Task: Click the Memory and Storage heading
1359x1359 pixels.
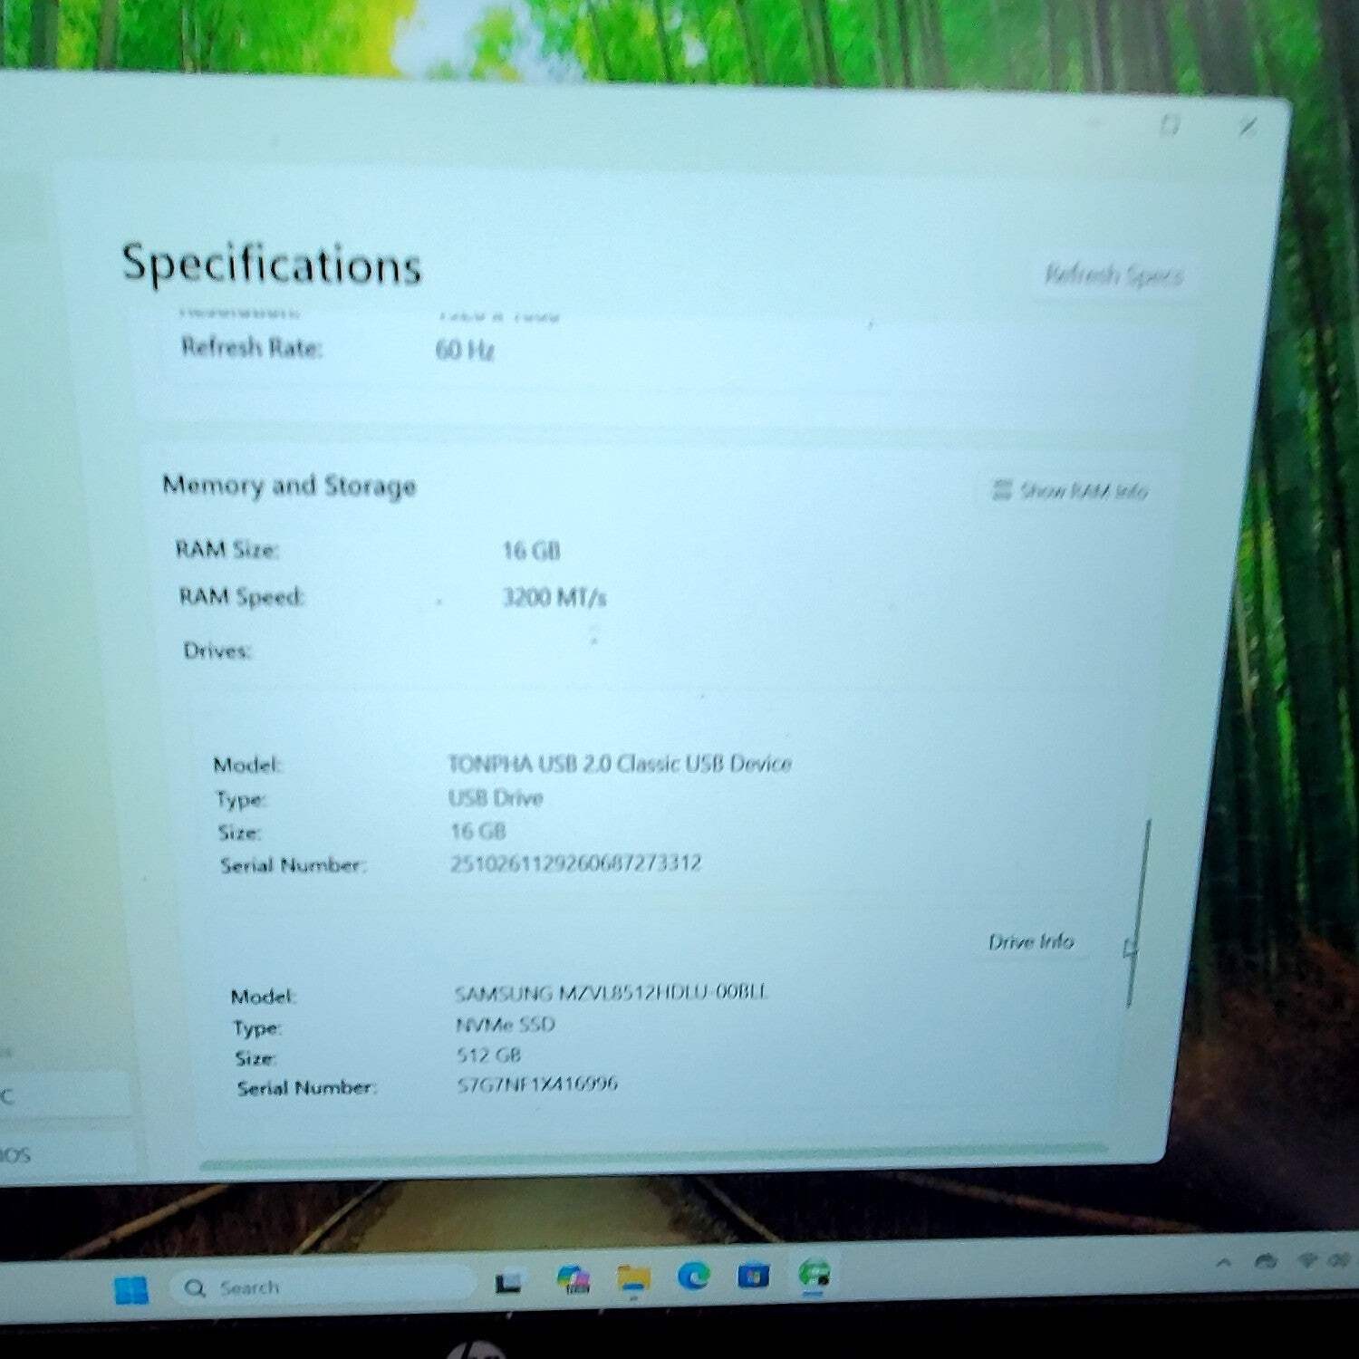Action: 289,486
